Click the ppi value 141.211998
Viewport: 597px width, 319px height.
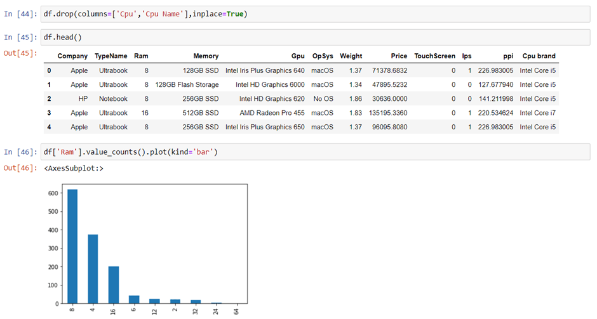496,98
